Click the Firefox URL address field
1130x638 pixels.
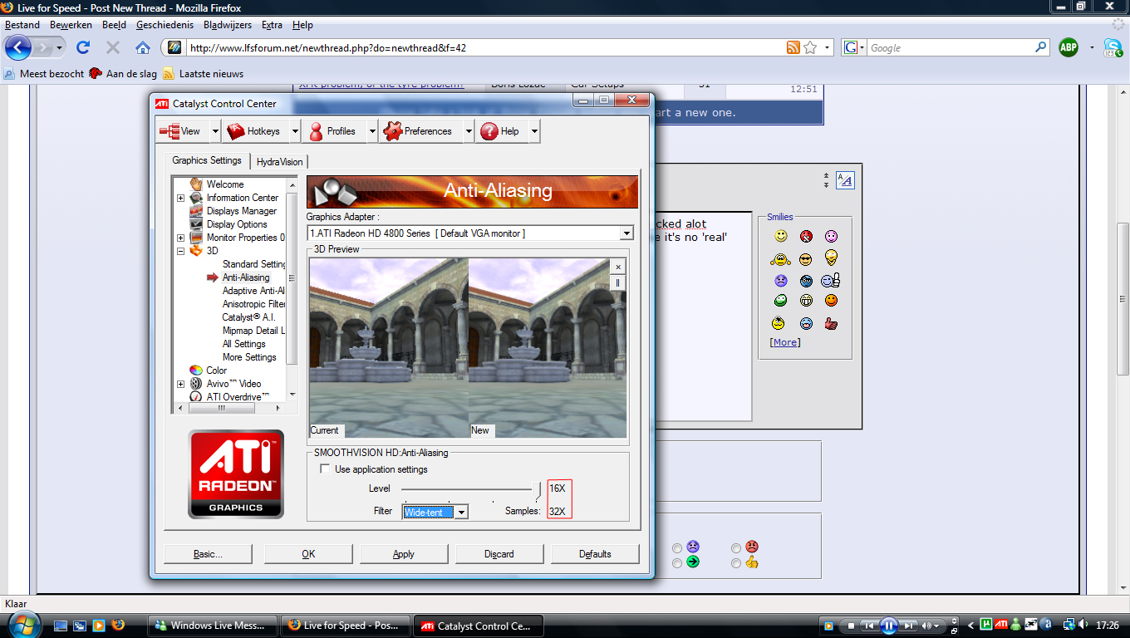[x=484, y=47]
